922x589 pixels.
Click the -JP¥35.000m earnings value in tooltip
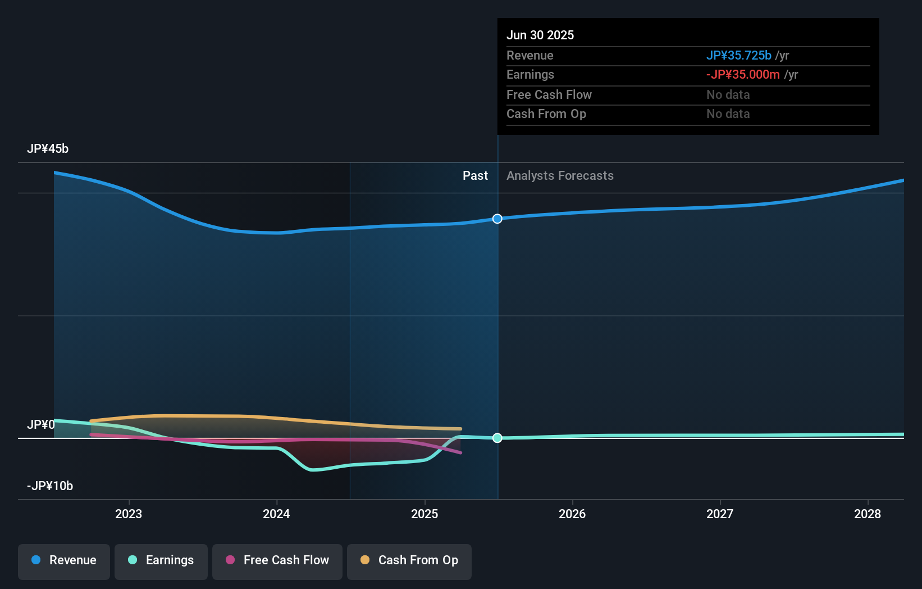pyautogui.click(x=743, y=75)
